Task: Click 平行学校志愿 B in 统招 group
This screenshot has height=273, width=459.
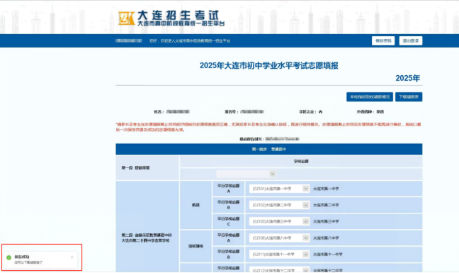Action: coord(228,205)
